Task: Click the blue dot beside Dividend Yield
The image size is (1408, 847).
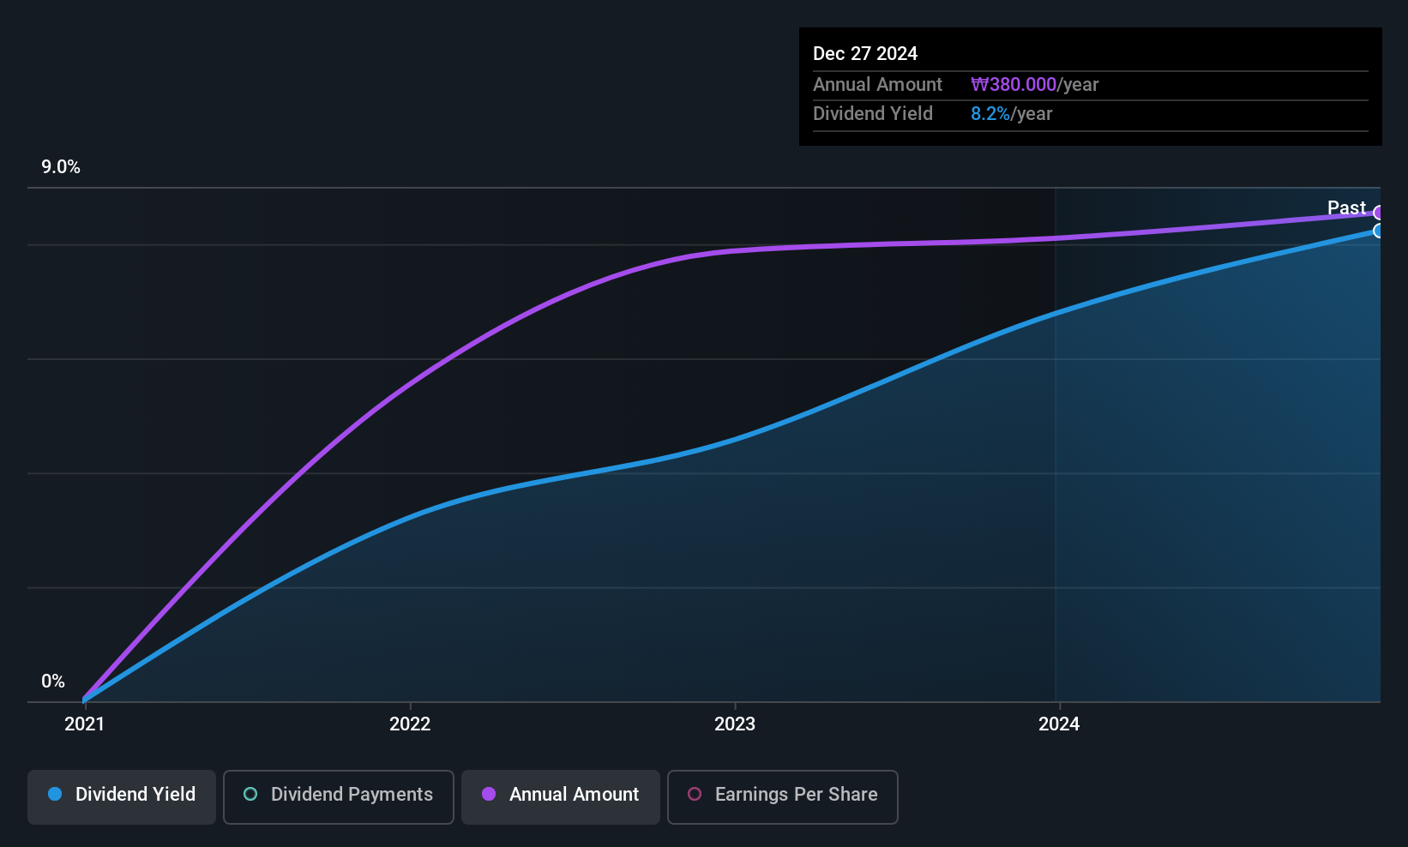Action: [55, 795]
